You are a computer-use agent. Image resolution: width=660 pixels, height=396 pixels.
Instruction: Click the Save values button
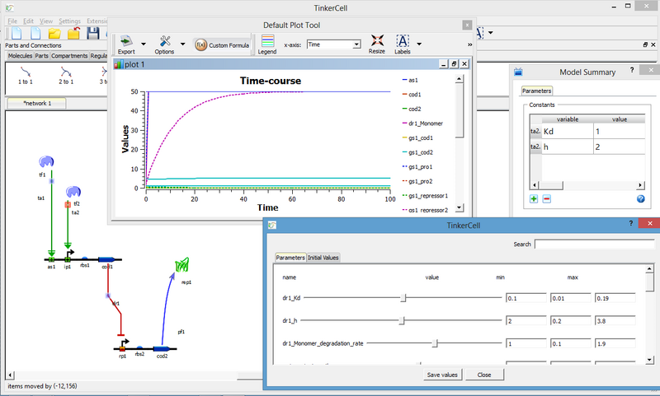tap(442, 375)
